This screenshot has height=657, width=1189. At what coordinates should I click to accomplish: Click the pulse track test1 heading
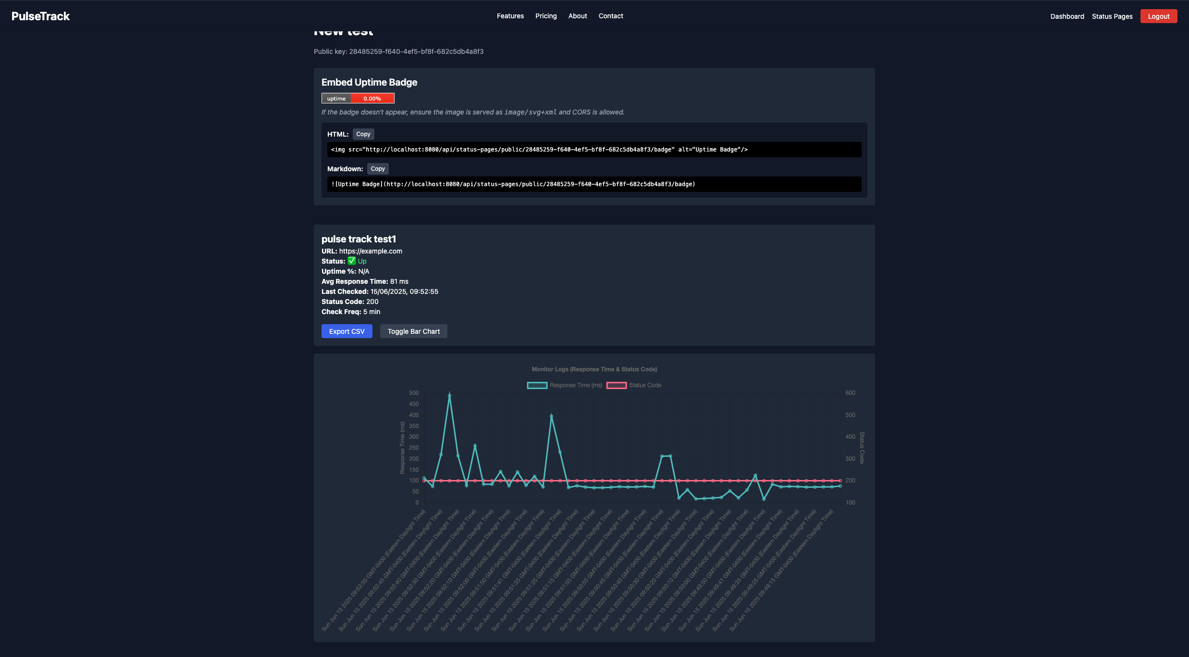click(359, 239)
